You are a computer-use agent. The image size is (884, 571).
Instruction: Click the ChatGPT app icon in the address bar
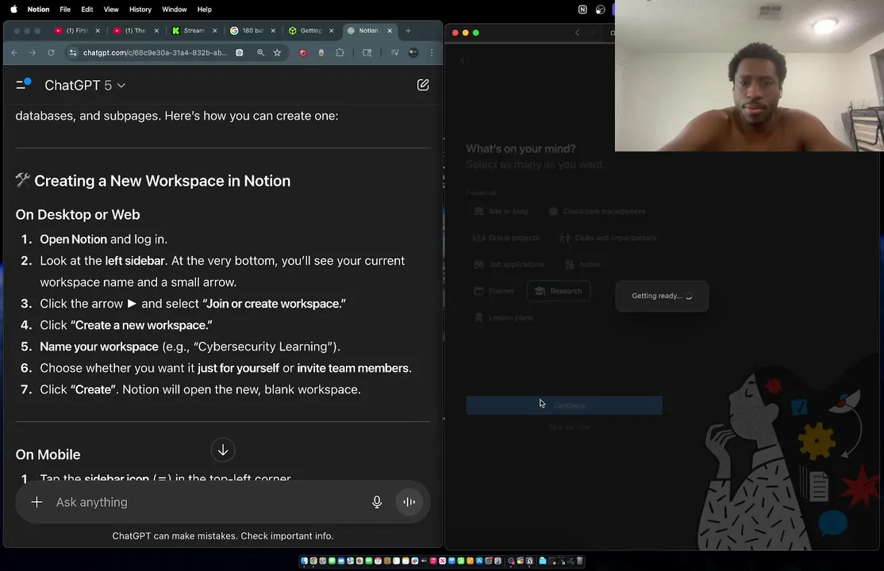point(240,52)
